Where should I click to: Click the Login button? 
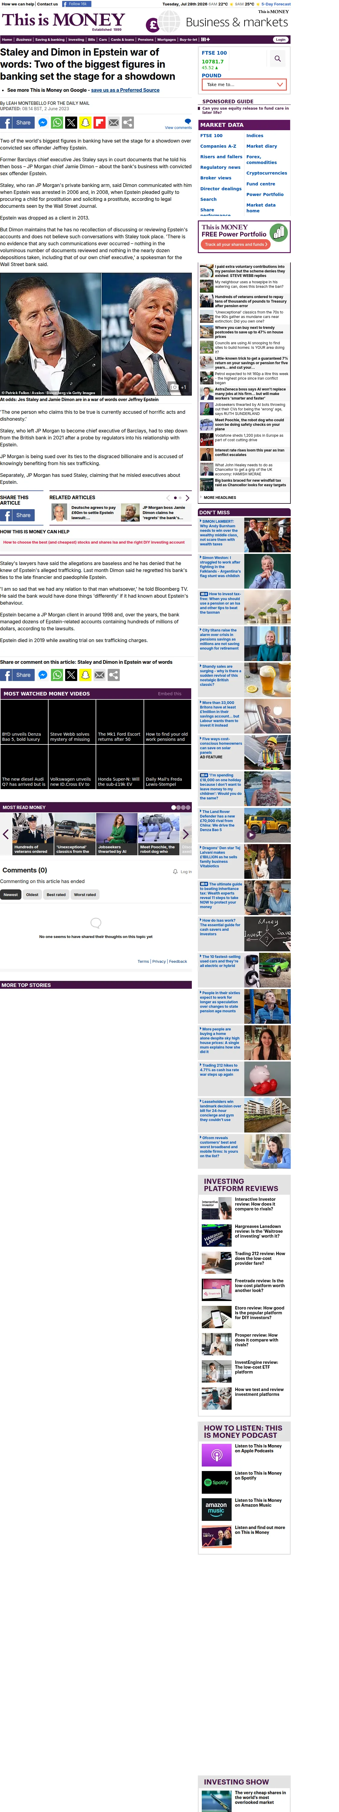[x=281, y=39]
